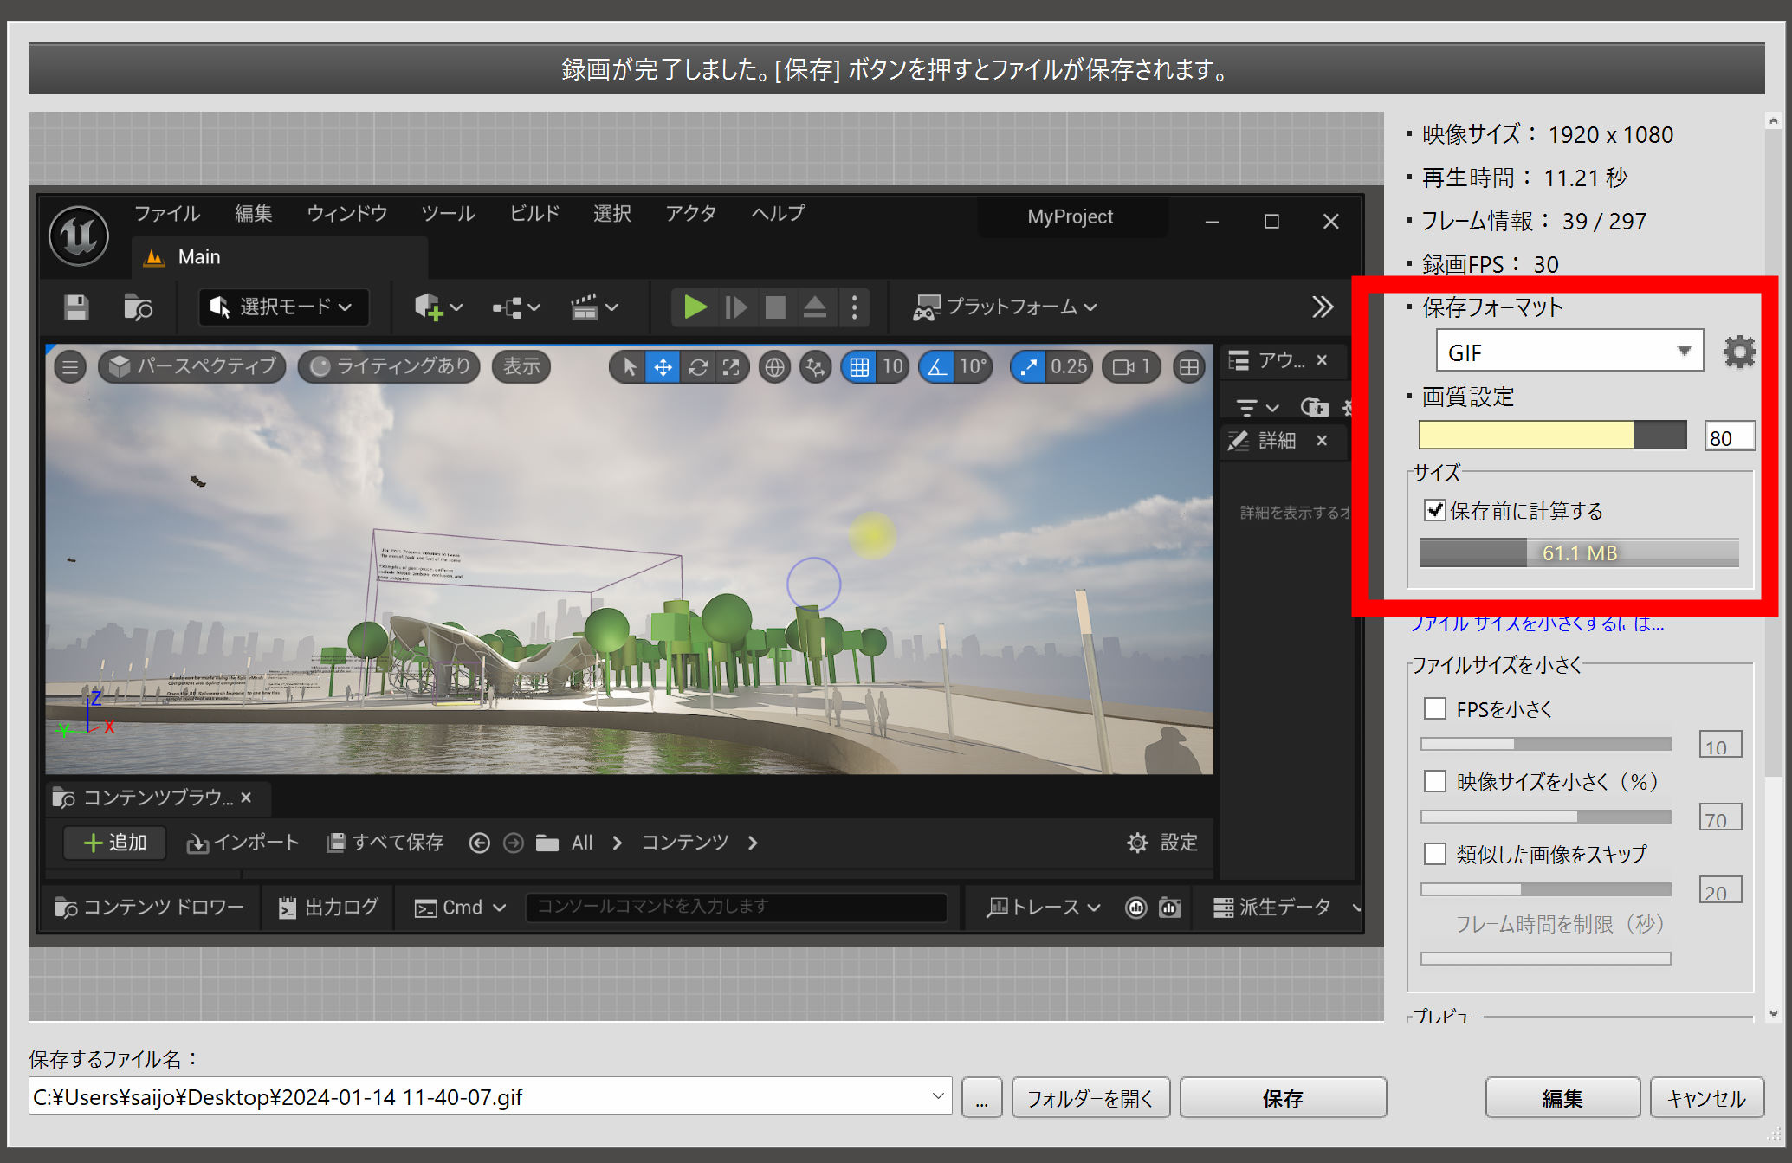Image resolution: width=1792 pixels, height=1163 pixels.
Task: Click the viewport hamburger options icon
Action: point(70,367)
